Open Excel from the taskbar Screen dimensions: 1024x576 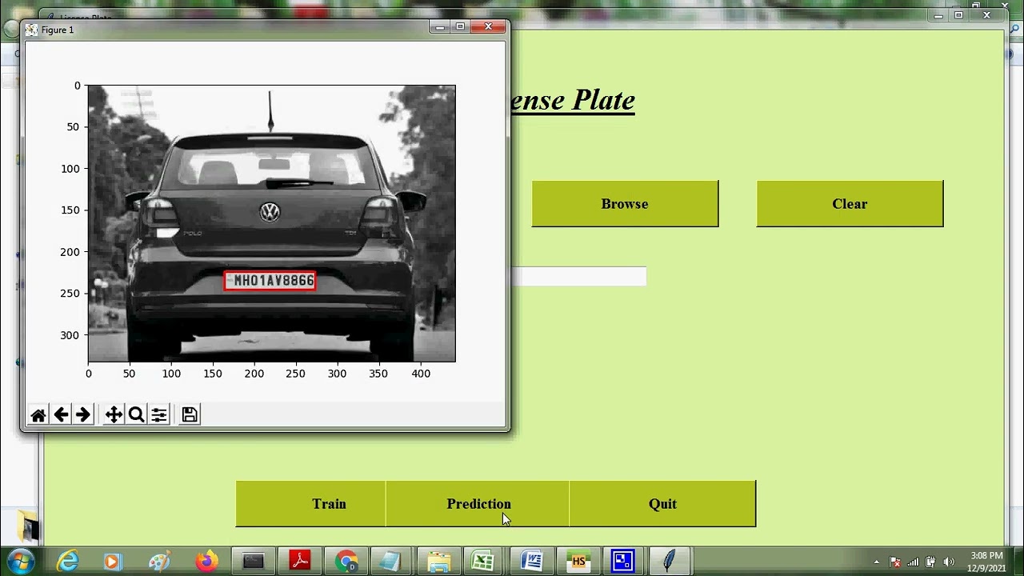coord(484,562)
